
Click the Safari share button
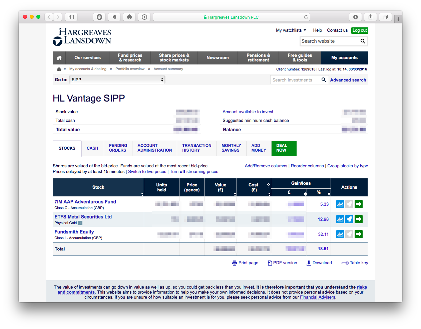click(x=370, y=17)
